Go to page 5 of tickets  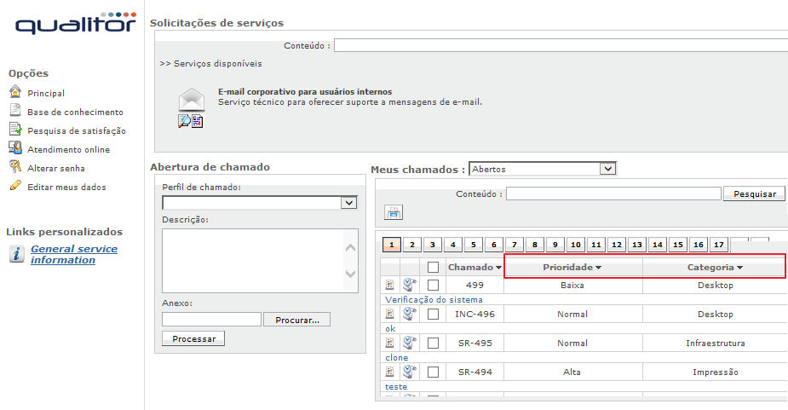pyautogui.click(x=474, y=245)
